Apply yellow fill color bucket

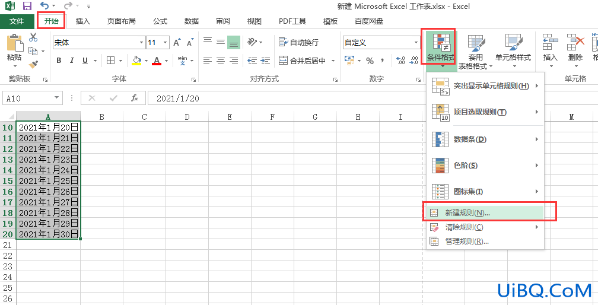136,61
